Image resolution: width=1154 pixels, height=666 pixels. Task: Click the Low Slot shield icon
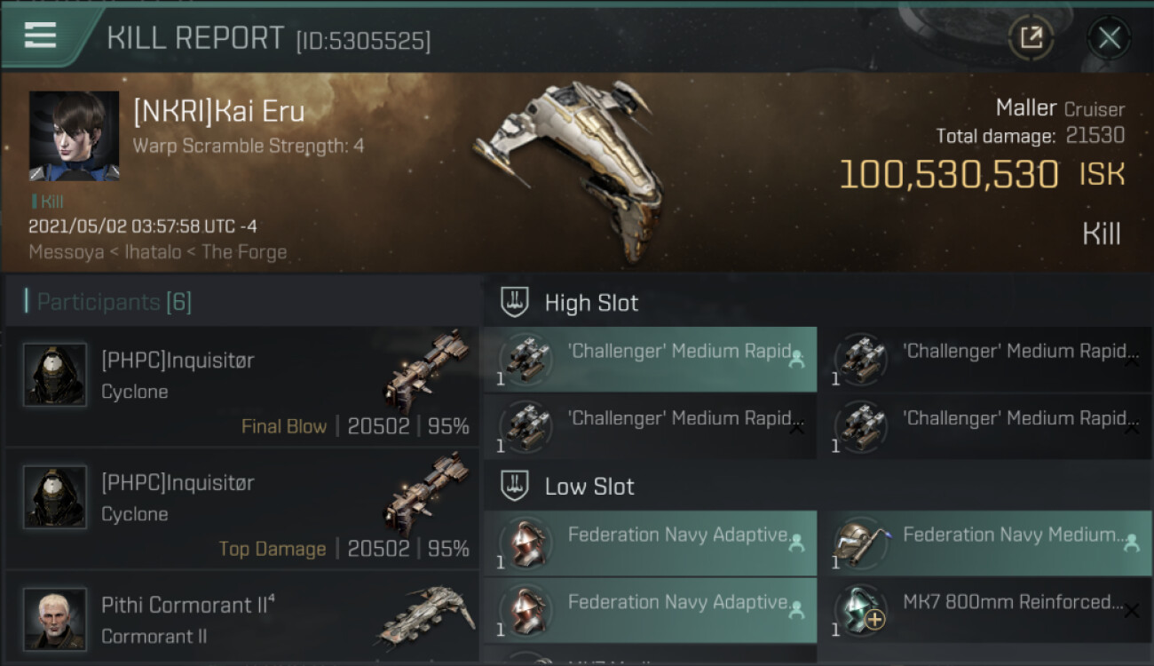(515, 486)
